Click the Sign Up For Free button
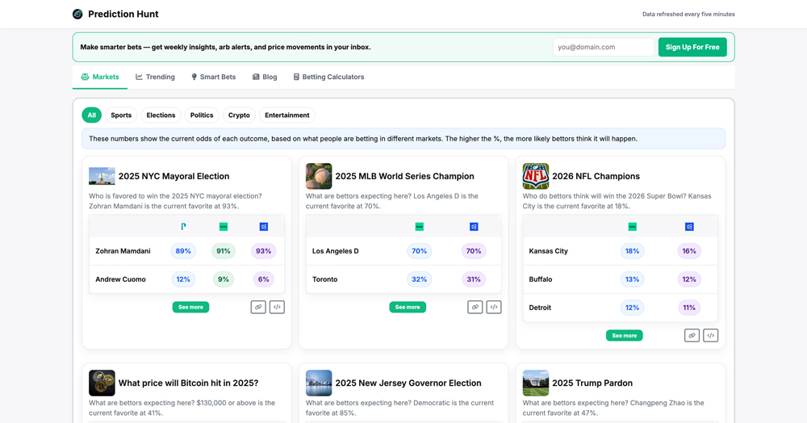The height and width of the screenshot is (423, 807). pos(692,47)
